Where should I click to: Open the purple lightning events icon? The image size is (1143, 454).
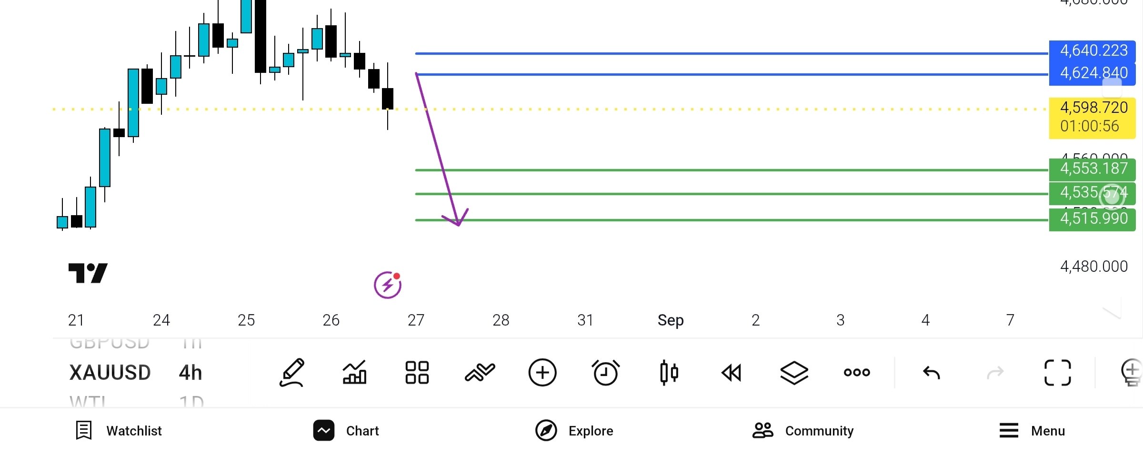[x=388, y=285]
